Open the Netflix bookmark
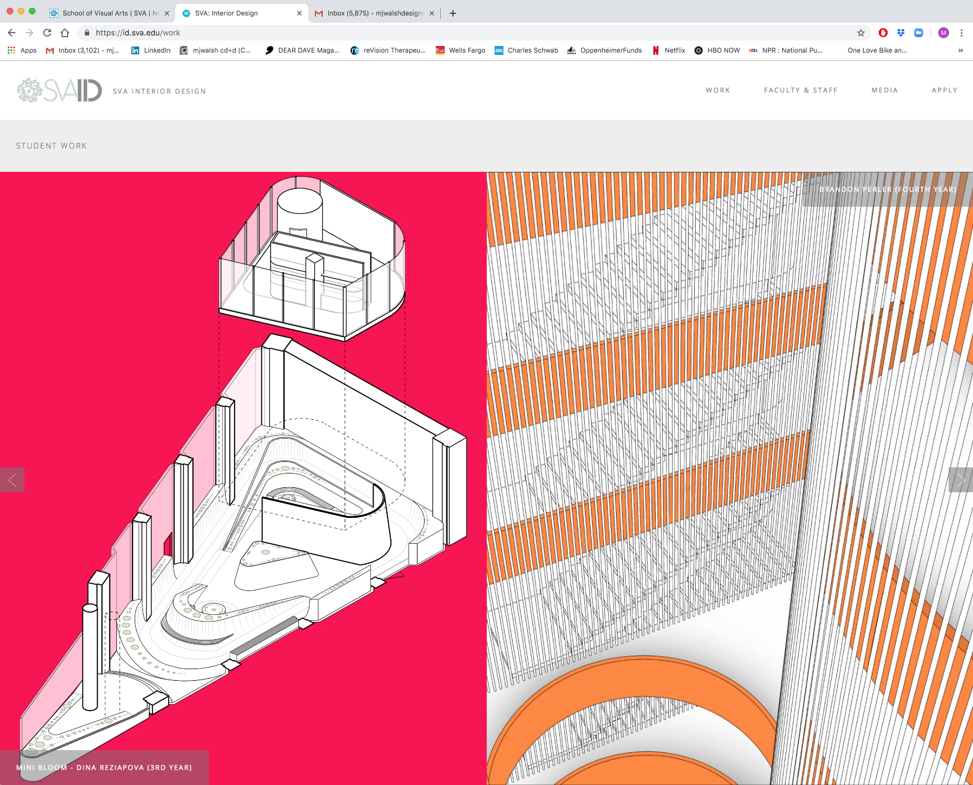Screen dimensions: 973x785 point(669,50)
